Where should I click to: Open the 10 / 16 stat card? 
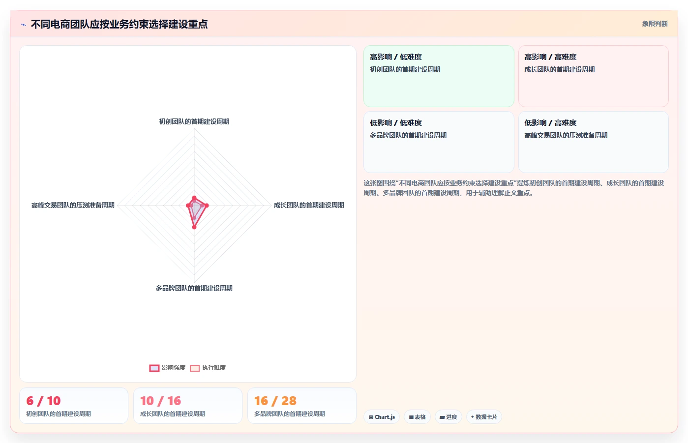(x=188, y=406)
